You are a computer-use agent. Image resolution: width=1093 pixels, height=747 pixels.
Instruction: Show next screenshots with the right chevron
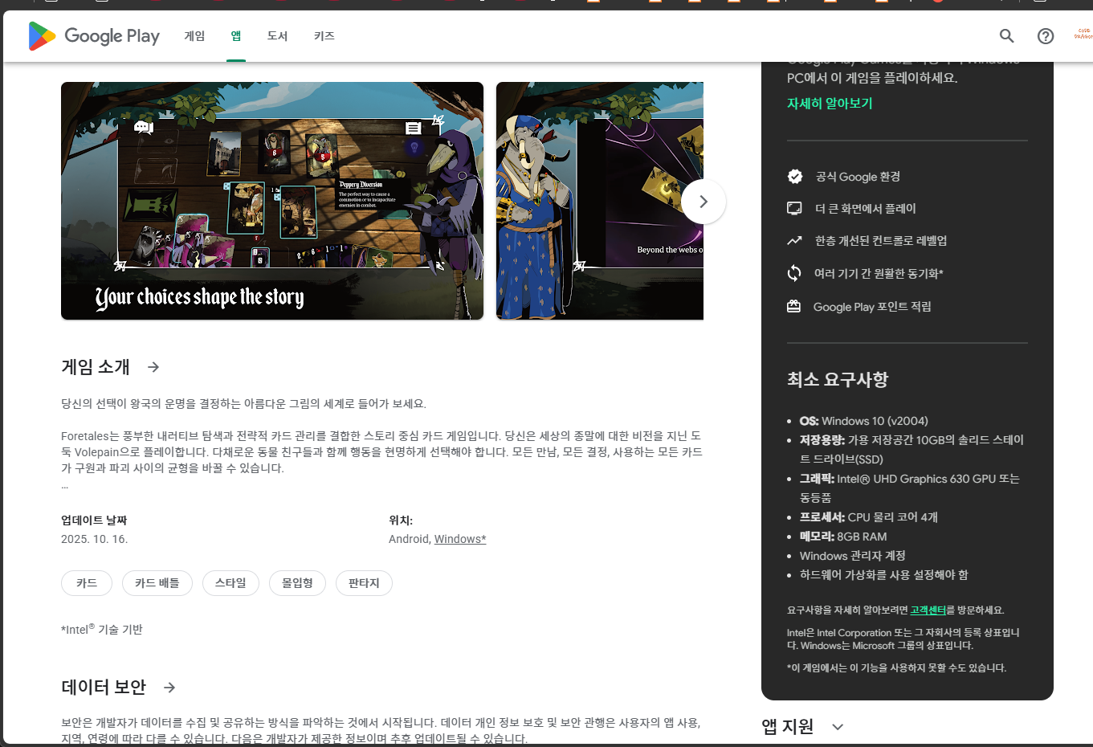click(704, 202)
